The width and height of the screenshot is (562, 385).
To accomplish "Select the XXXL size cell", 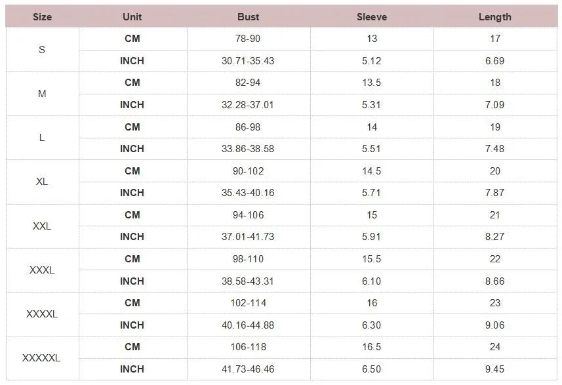I will tap(42, 270).
